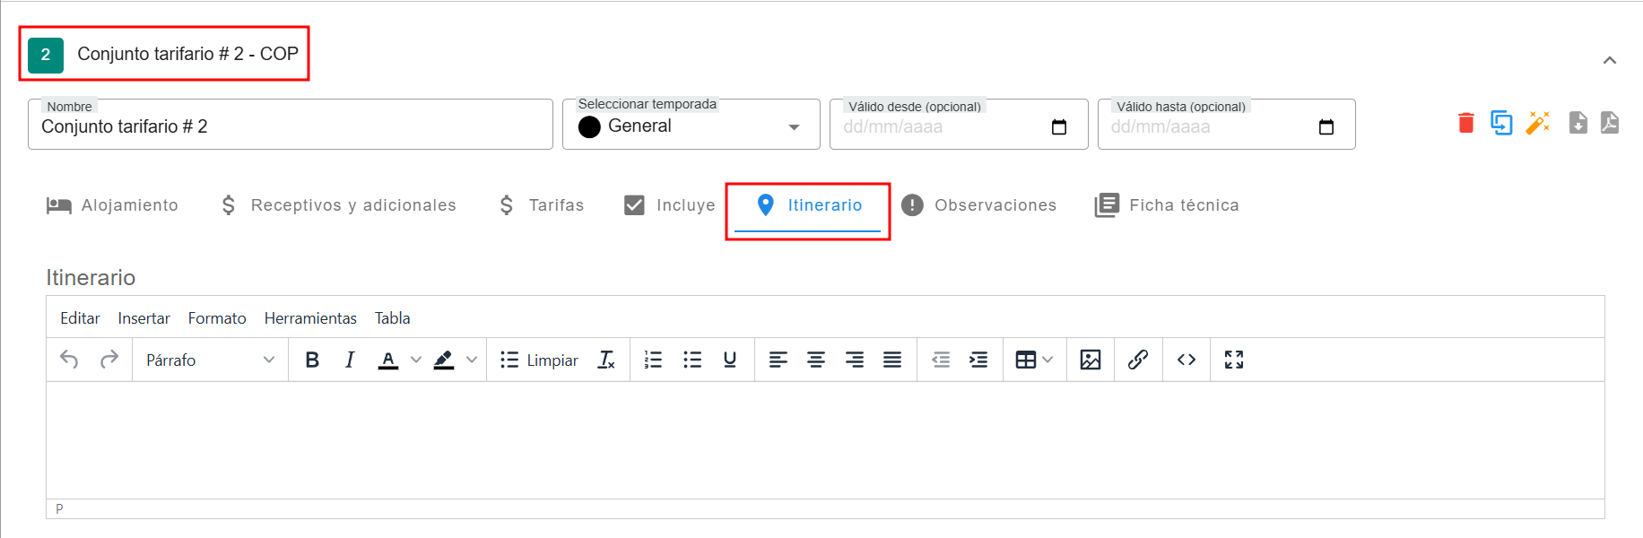
Task: Collapse the Conjunto tarifario # 2 section
Action: click(x=1609, y=60)
